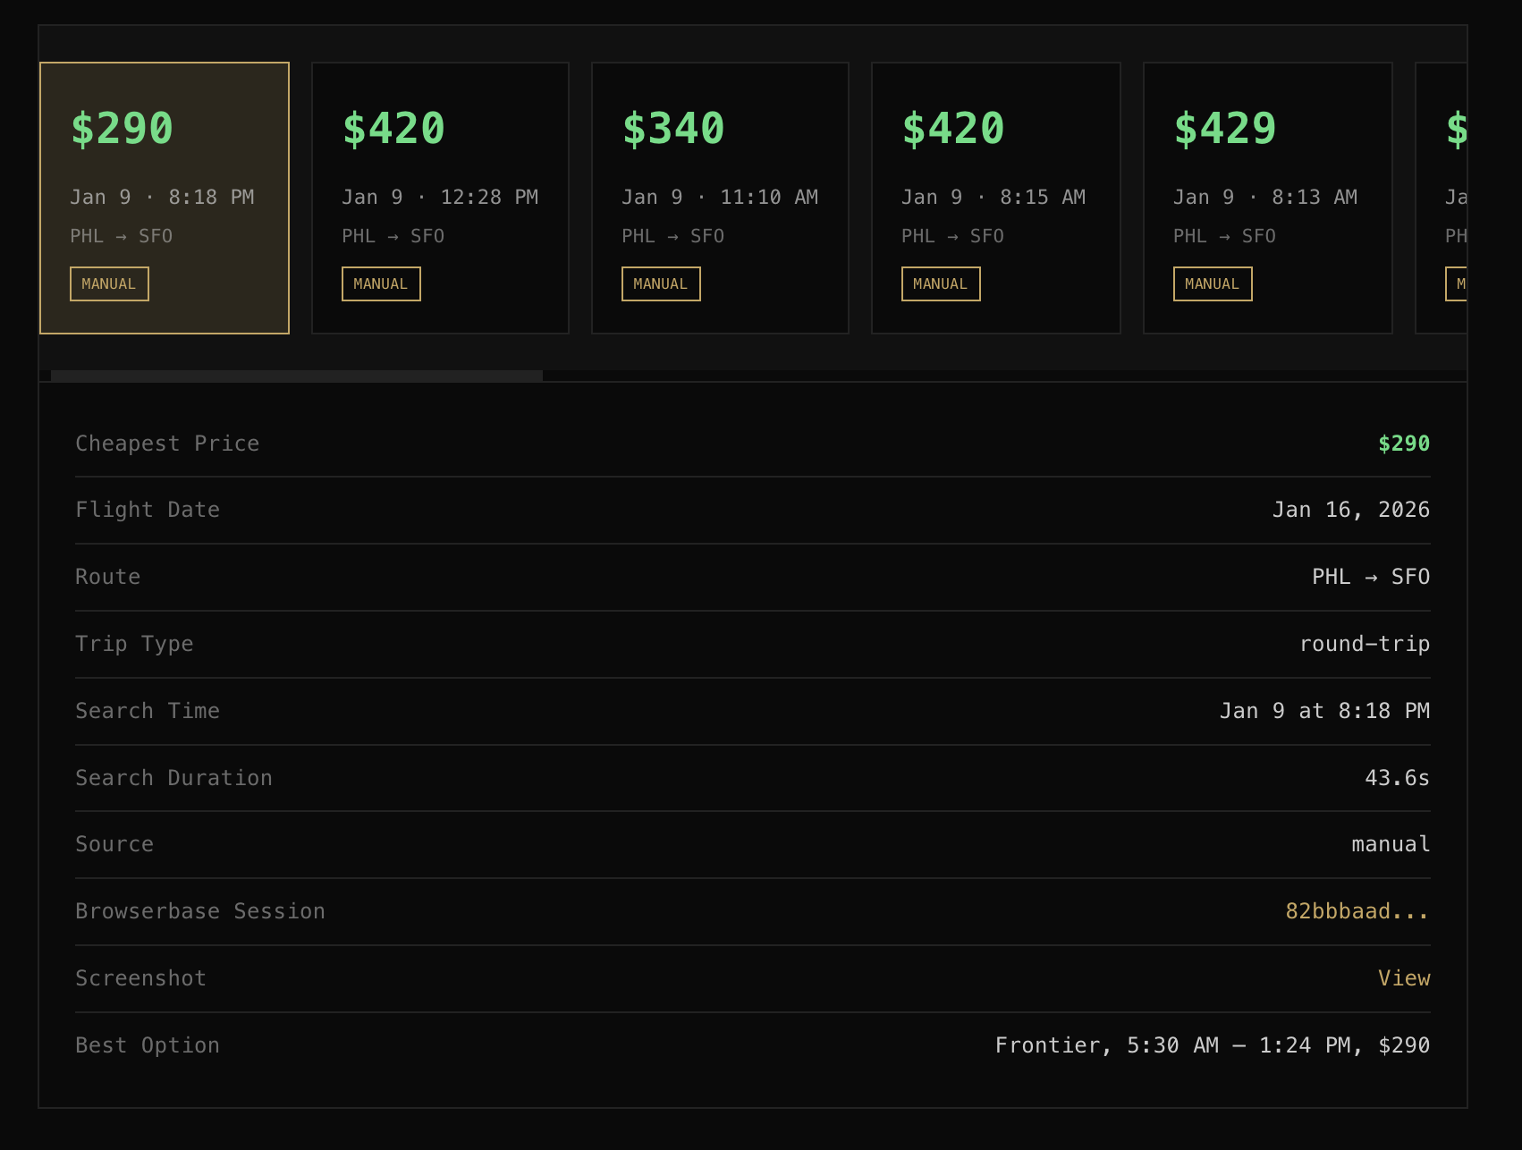
Task: Click MANUAL badge on the 12:28 PM card
Action: click(381, 284)
